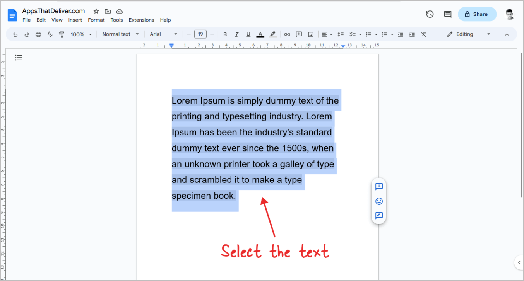Click the Redo arrow icon
Screen dimensions: 524x281
(27, 34)
